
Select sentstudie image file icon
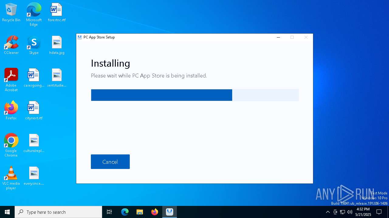[57, 78]
